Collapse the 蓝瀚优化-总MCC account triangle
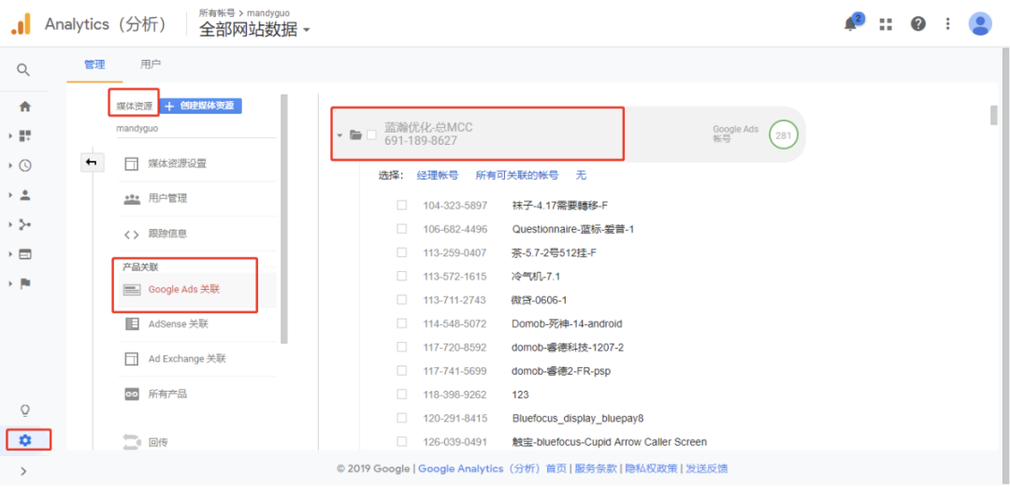Viewport: 1010px width, 487px height. pyautogui.click(x=339, y=136)
